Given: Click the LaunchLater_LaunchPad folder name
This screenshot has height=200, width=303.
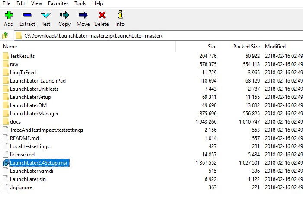Looking at the screenshot, I should click(x=38, y=81).
